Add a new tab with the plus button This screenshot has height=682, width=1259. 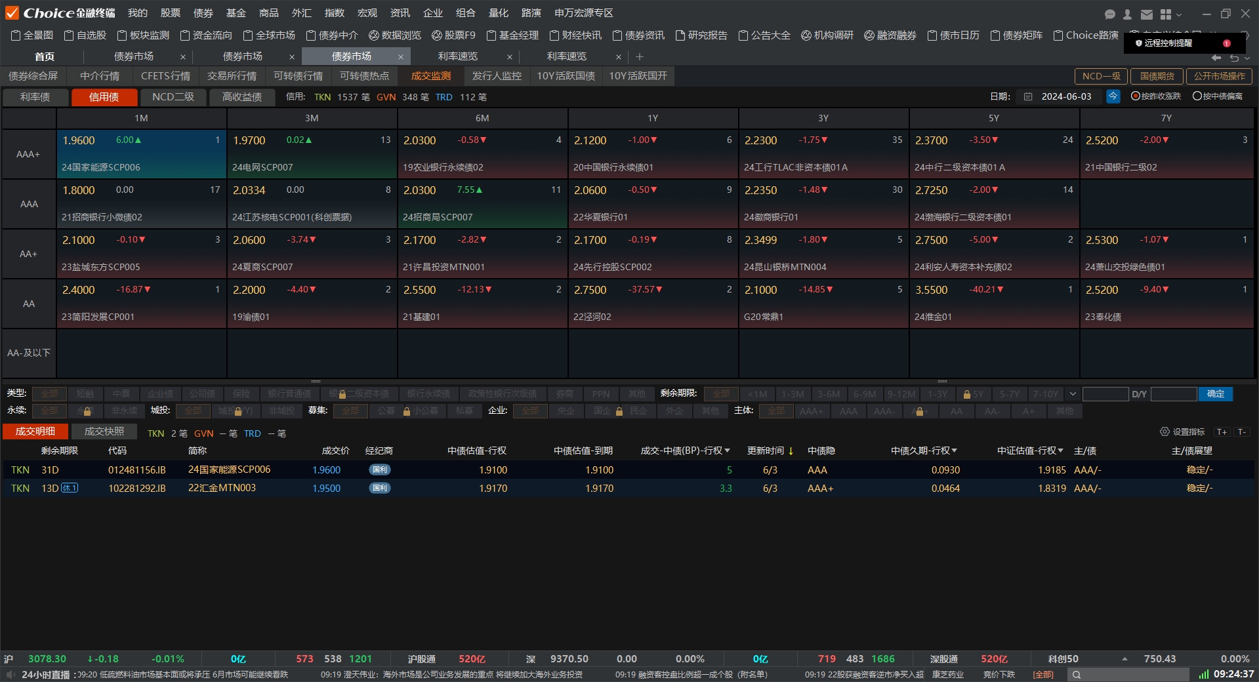pos(640,57)
